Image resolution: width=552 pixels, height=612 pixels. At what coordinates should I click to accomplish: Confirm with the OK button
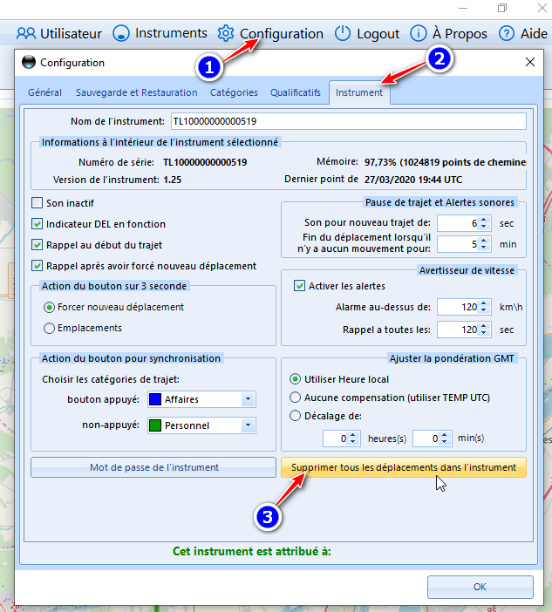480,587
